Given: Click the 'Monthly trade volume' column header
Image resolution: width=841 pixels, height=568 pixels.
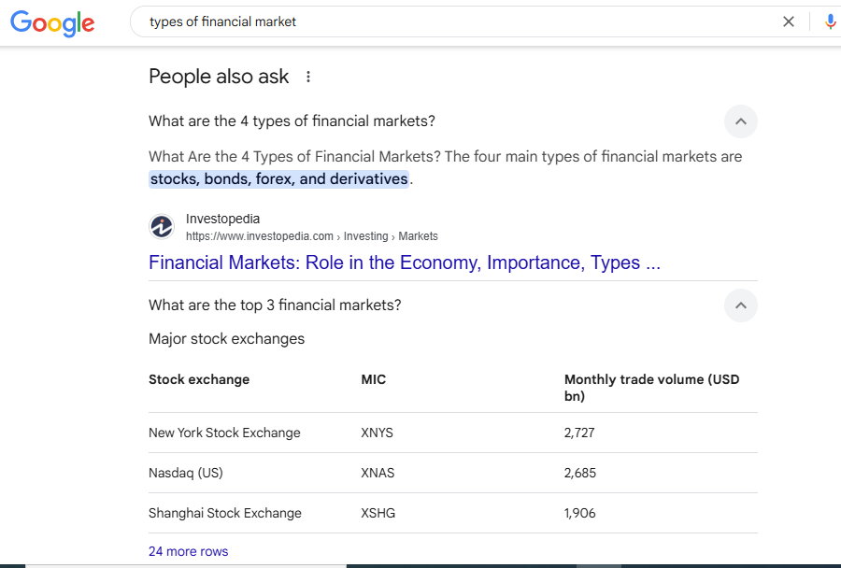Looking at the screenshot, I should pos(651,388).
